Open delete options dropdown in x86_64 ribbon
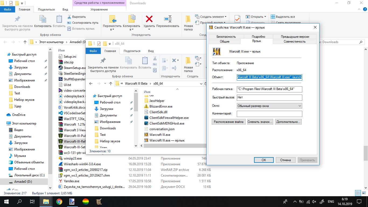 [178, 60]
